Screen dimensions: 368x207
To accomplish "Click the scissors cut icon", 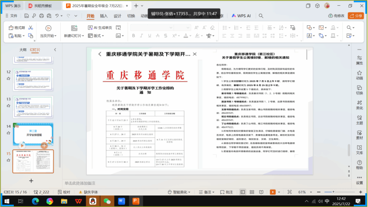I will (31, 27).
